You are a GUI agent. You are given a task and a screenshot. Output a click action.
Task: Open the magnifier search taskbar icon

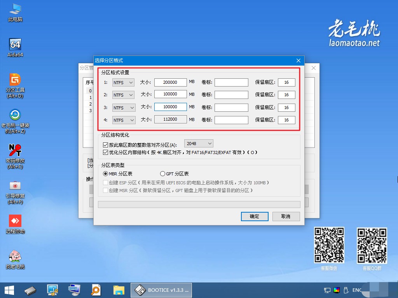click(96, 290)
